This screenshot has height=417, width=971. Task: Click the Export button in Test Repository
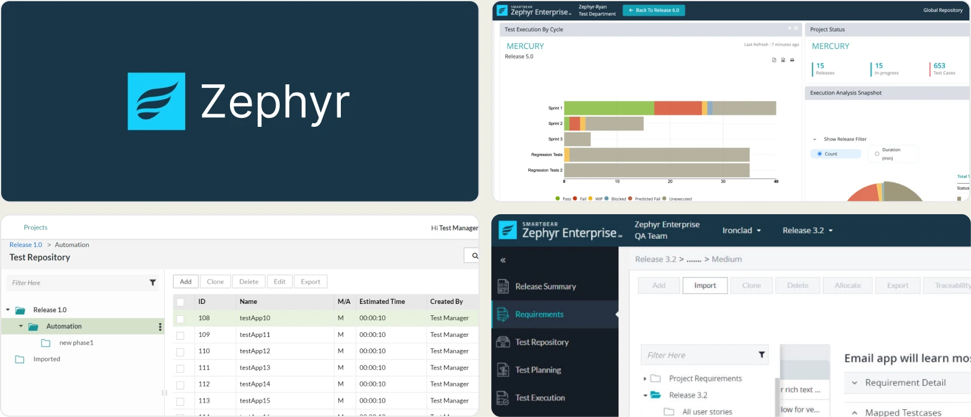[310, 282]
